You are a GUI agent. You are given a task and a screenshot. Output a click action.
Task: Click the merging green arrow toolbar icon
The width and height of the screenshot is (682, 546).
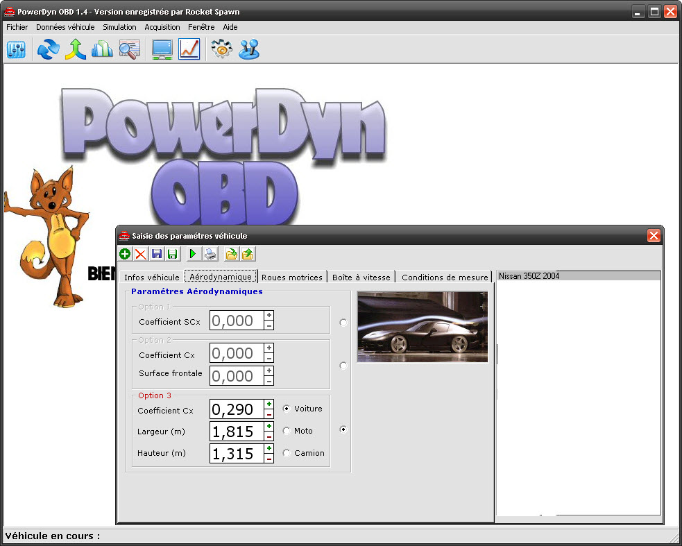pos(75,49)
